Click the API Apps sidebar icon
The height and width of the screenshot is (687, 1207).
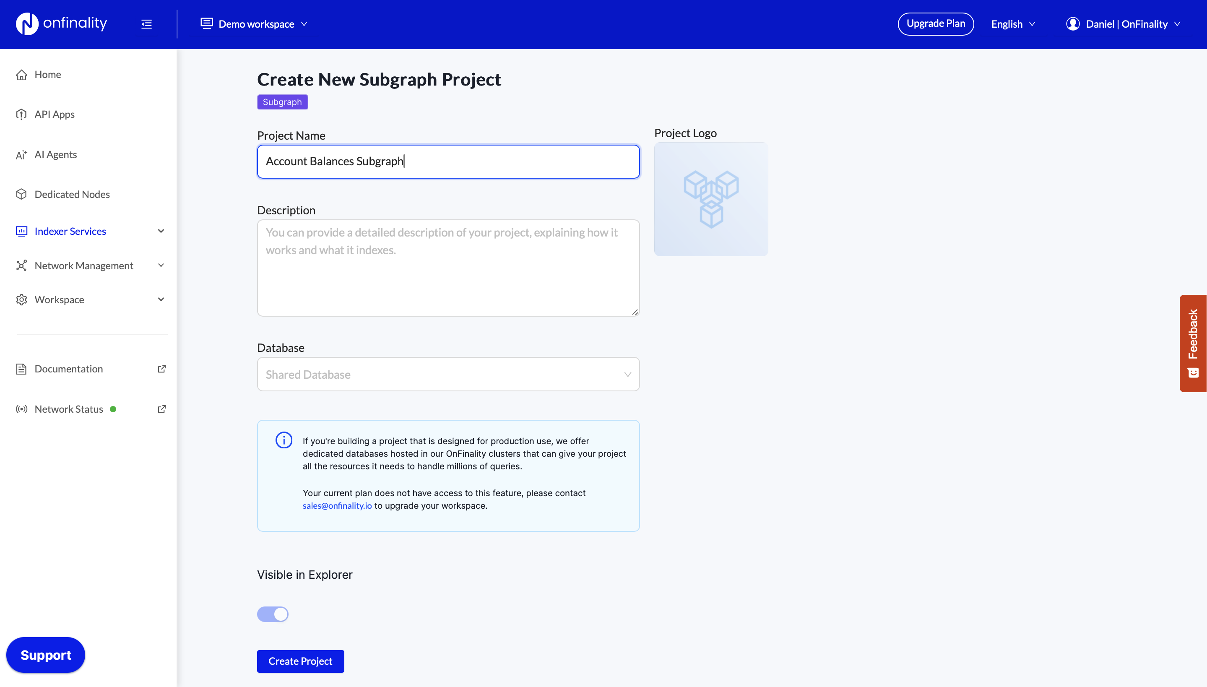coord(21,114)
